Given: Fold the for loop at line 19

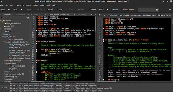Looking at the screenshot, I should tap(37, 49).
